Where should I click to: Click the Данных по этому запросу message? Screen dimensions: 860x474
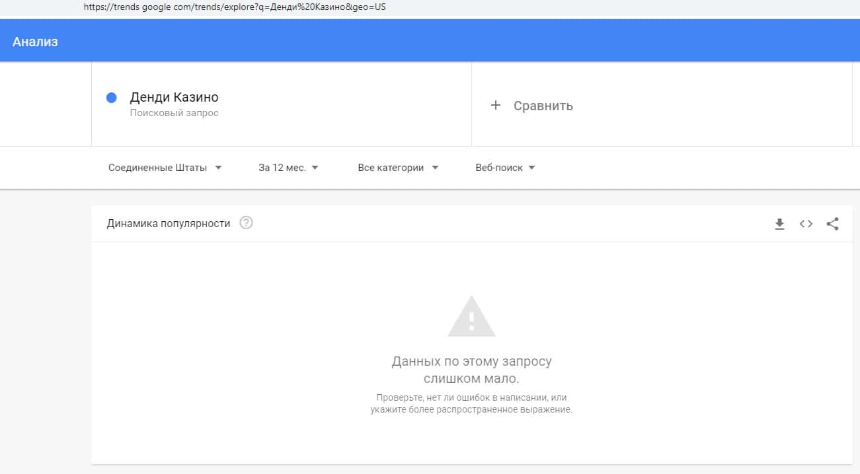tap(471, 370)
